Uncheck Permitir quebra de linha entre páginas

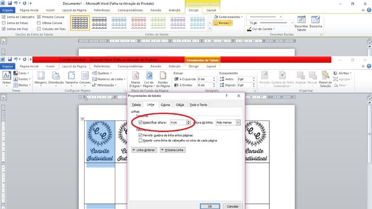click(140, 135)
